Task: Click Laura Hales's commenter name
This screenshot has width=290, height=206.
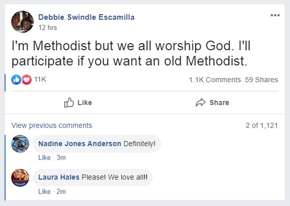Action: click(x=59, y=177)
